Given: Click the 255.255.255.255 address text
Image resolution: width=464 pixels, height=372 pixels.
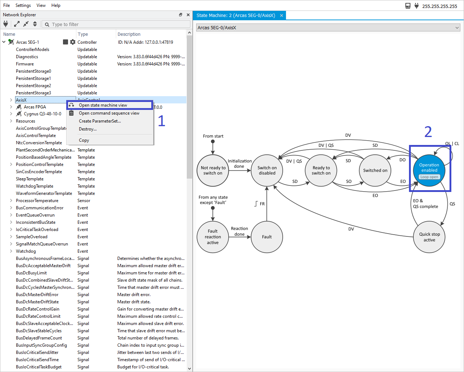Looking at the screenshot, I should [440, 6].
